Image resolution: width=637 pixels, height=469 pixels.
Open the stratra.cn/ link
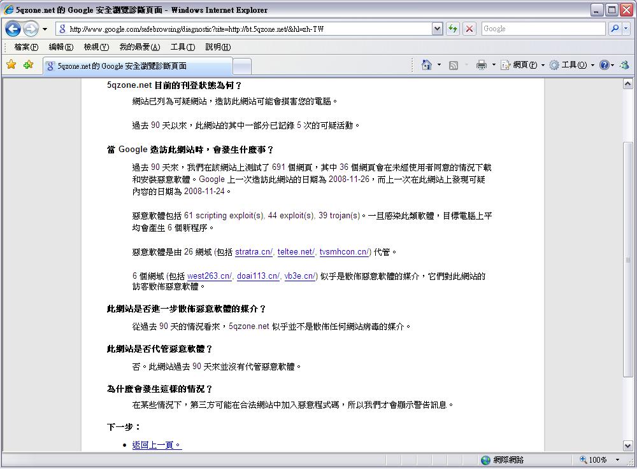point(254,252)
